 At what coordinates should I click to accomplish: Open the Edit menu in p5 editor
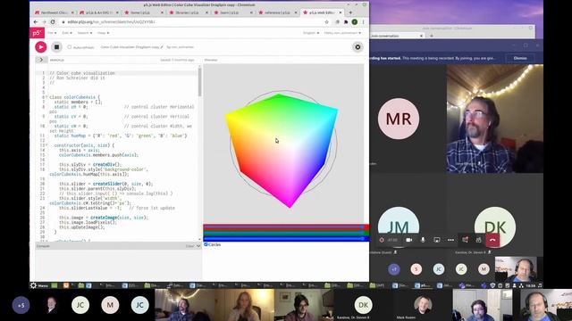click(x=66, y=33)
